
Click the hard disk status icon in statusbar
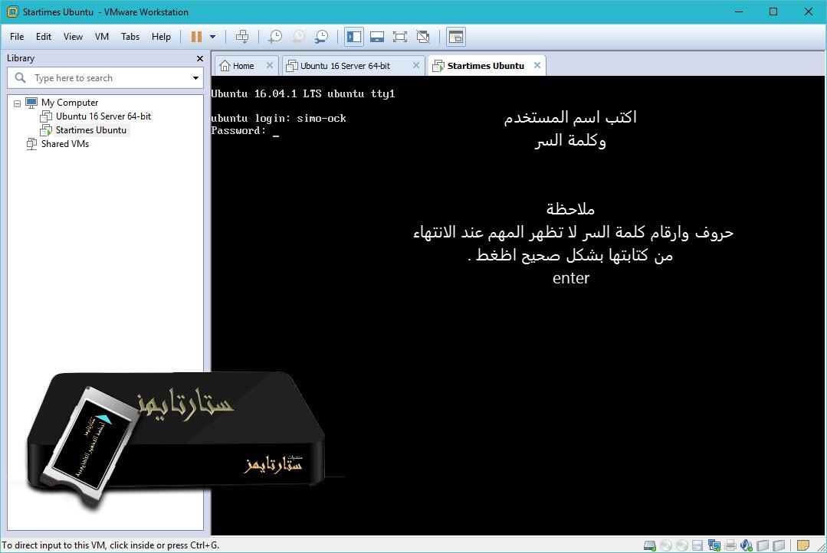(648, 545)
